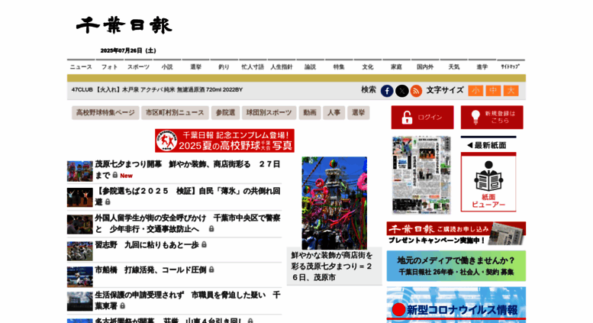Open the 文化 menu
593x323 pixels.
tap(368, 66)
